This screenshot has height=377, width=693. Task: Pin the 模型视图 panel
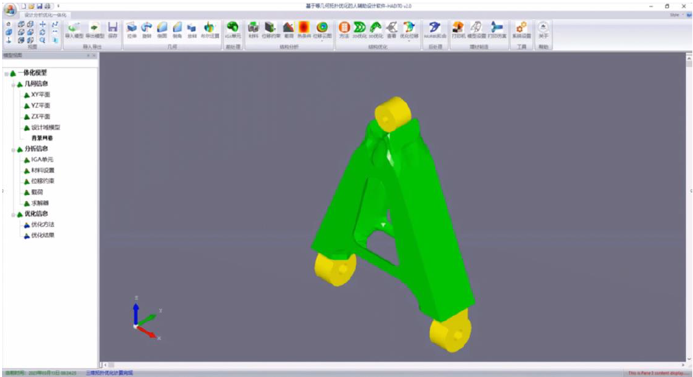coord(88,56)
